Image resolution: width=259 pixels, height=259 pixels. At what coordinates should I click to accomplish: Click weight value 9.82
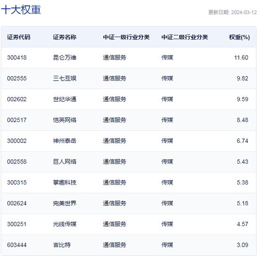(243, 79)
